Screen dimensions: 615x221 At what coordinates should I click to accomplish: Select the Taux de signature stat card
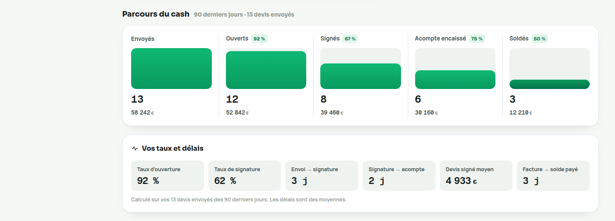pyautogui.click(x=245, y=175)
